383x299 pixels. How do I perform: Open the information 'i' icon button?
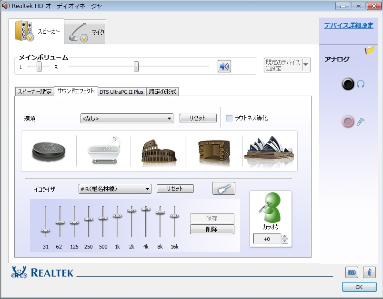(369, 272)
